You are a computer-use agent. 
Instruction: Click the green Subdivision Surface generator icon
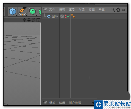point(32,12)
